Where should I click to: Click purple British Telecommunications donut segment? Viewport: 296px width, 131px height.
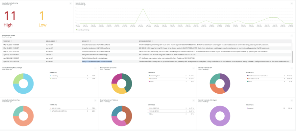point(227,81)
